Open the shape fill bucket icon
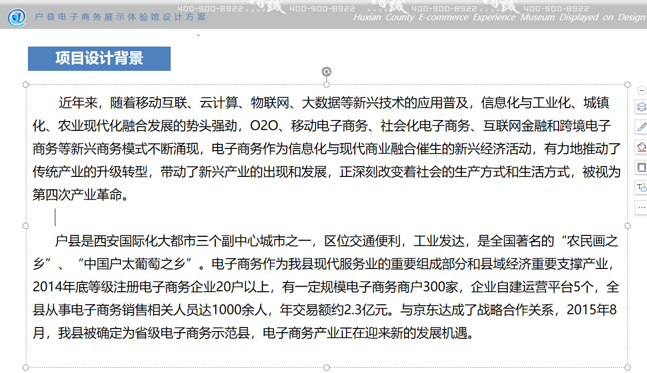Image resolution: width=647 pixels, height=373 pixels. pos(641,147)
